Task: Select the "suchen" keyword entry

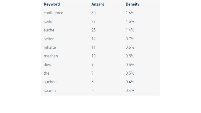Action: coord(50,82)
